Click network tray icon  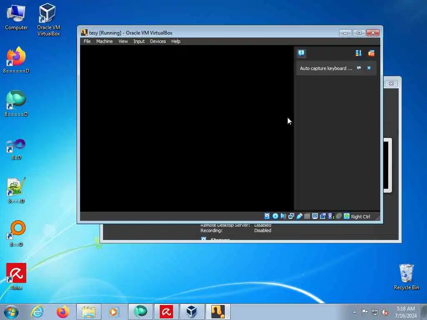pos(375,312)
